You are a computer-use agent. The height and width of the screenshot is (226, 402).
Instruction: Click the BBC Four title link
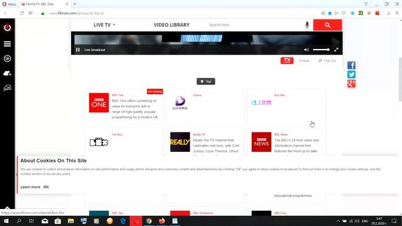coord(280,213)
